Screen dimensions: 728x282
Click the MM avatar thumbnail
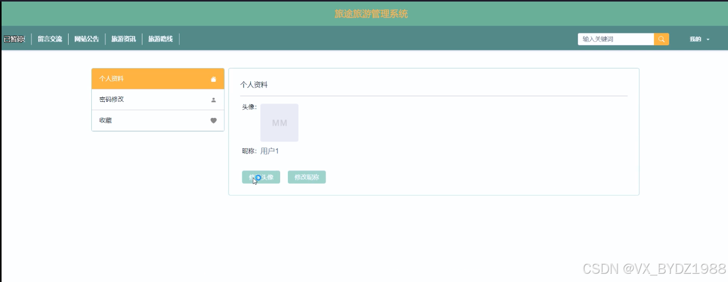pyautogui.click(x=279, y=122)
